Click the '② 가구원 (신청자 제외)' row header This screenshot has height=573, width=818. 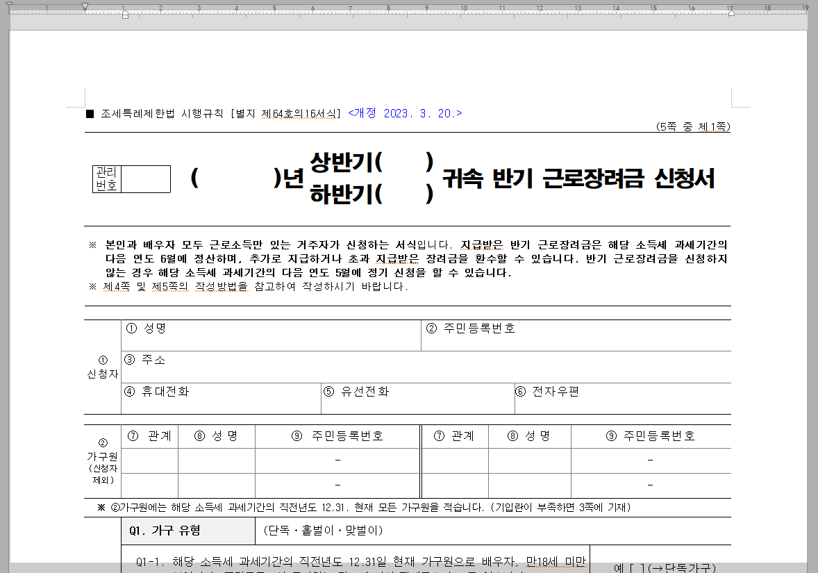103,461
